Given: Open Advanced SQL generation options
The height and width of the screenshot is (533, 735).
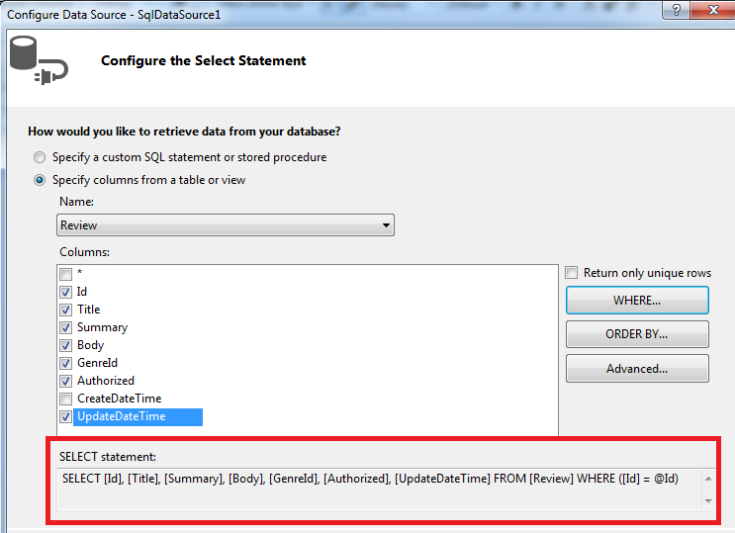Looking at the screenshot, I should tap(637, 369).
